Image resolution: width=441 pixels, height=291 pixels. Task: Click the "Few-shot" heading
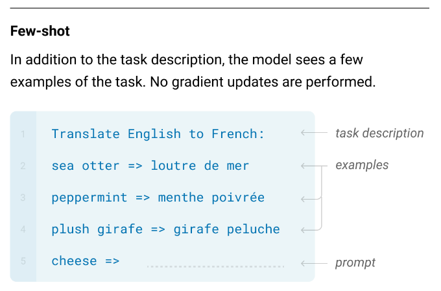tap(40, 31)
